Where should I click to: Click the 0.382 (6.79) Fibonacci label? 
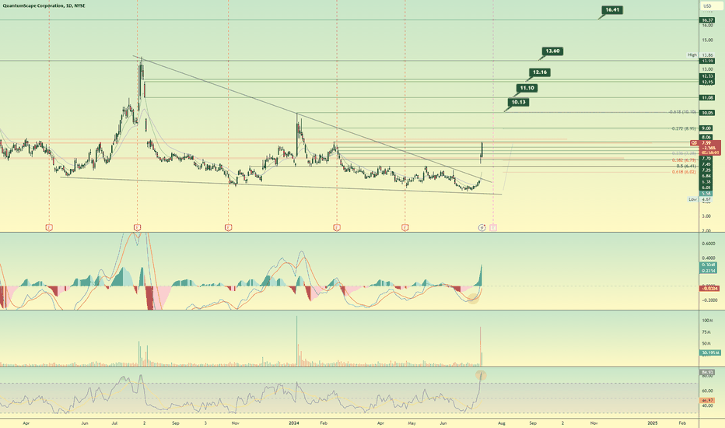click(684, 160)
